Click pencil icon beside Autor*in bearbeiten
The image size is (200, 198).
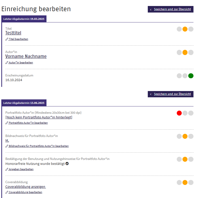(7, 63)
